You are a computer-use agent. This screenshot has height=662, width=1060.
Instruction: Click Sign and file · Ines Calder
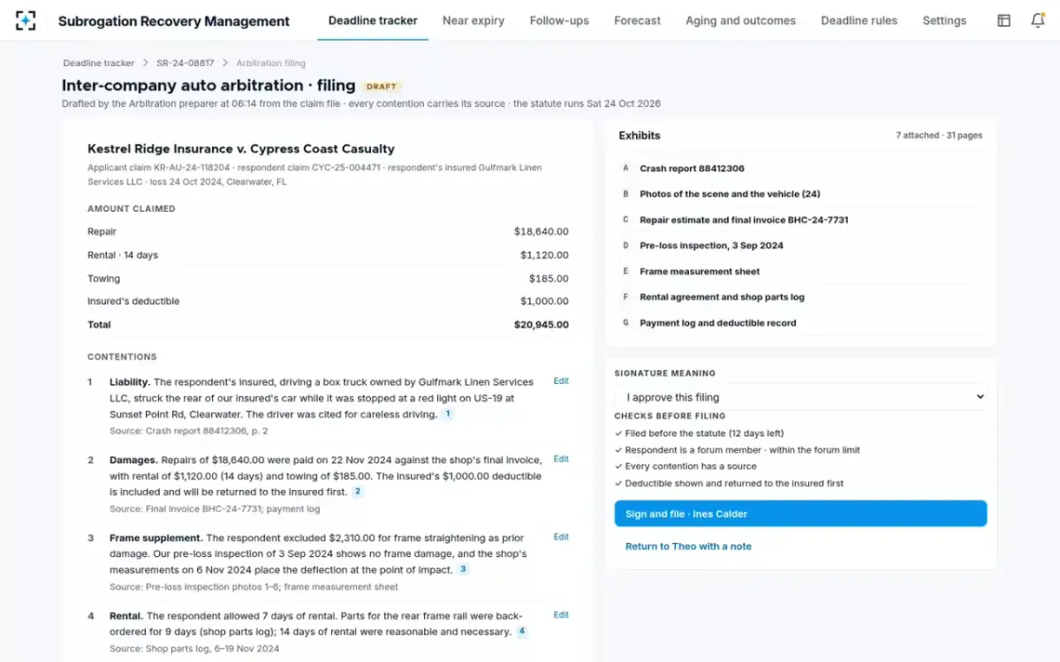click(x=800, y=514)
